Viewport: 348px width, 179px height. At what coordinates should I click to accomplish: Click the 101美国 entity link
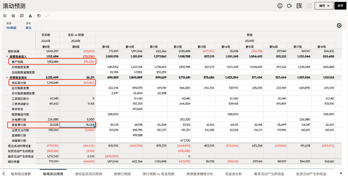[11, 28]
